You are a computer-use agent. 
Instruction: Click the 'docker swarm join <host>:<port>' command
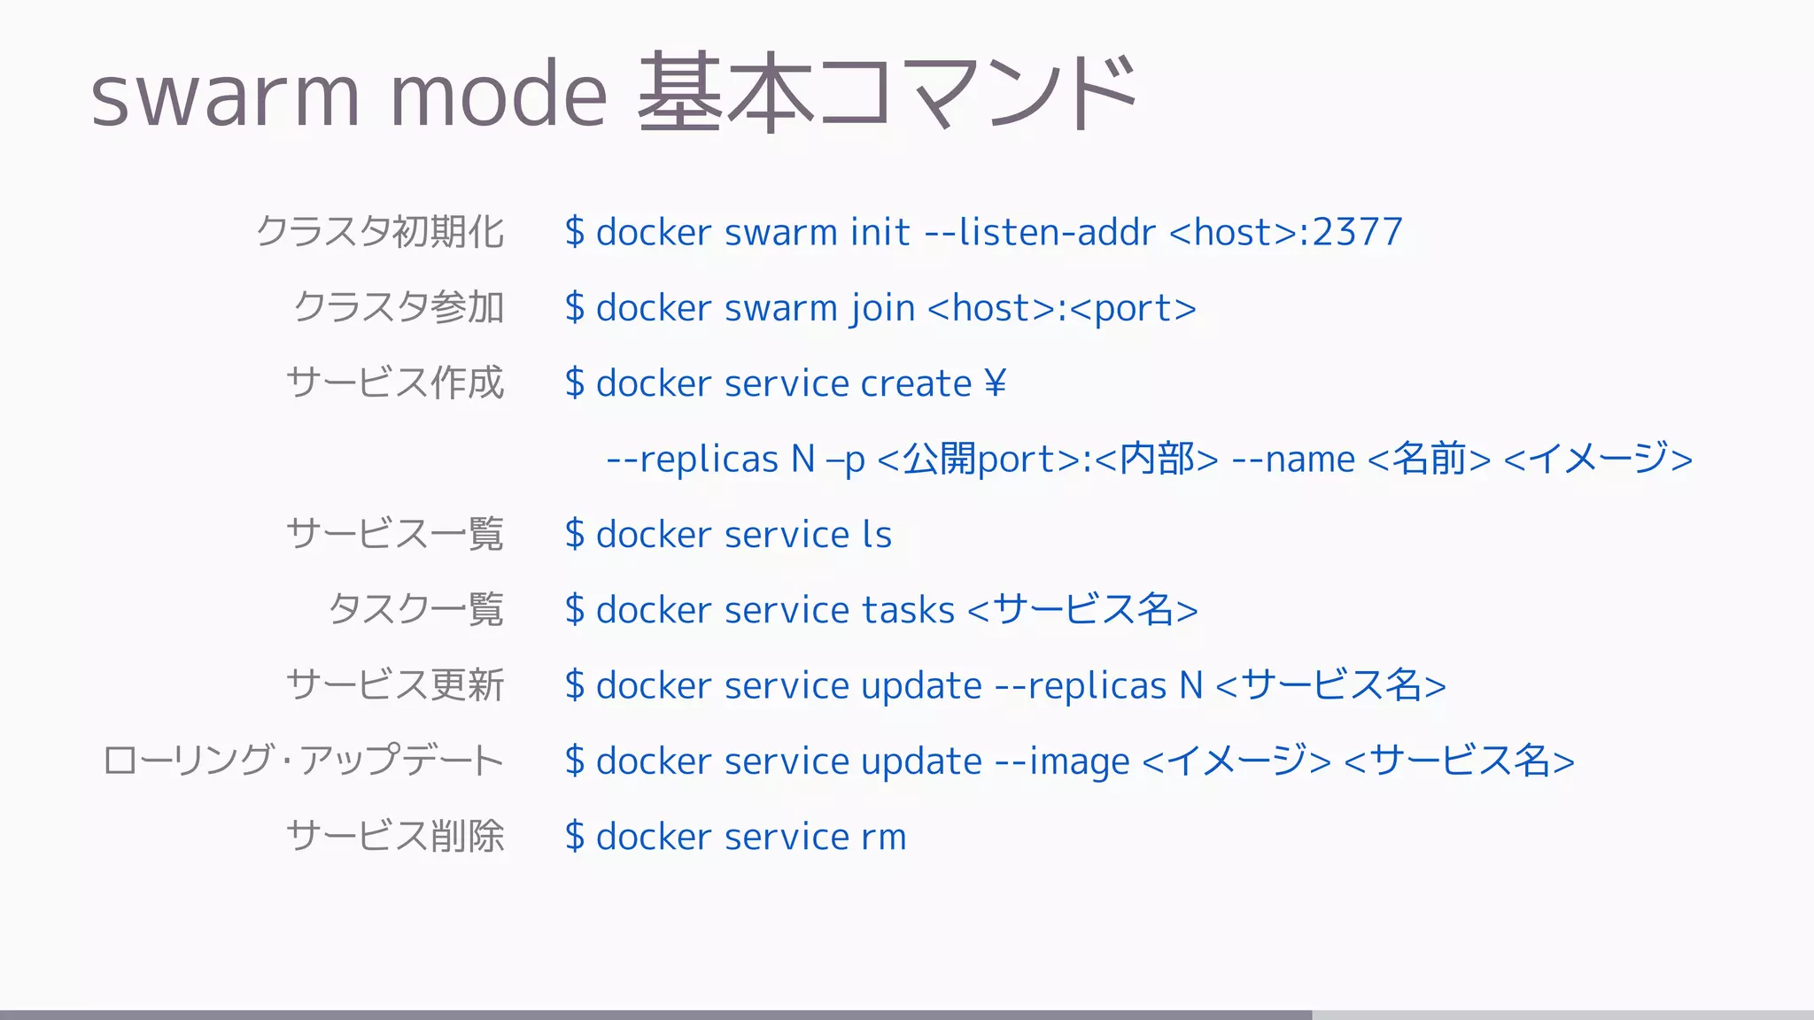tap(880, 308)
